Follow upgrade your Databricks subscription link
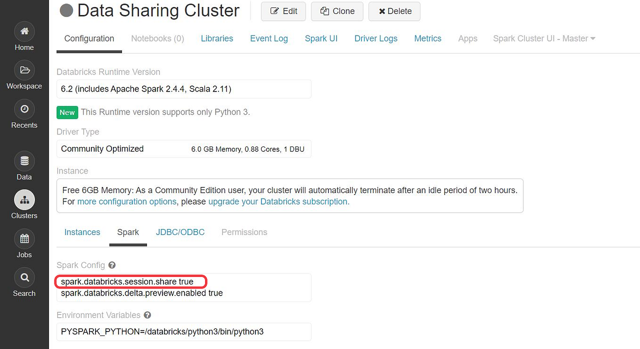 [x=278, y=201]
